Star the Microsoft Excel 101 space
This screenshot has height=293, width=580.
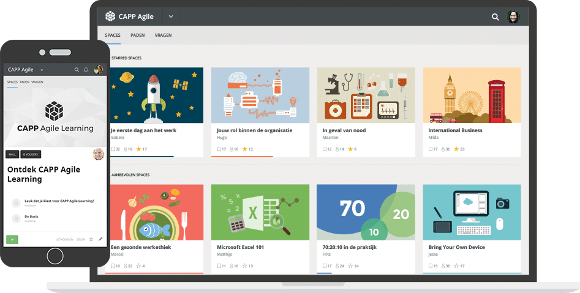click(245, 265)
